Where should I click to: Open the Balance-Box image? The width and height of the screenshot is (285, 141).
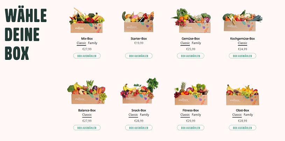[x=87, y=93]
